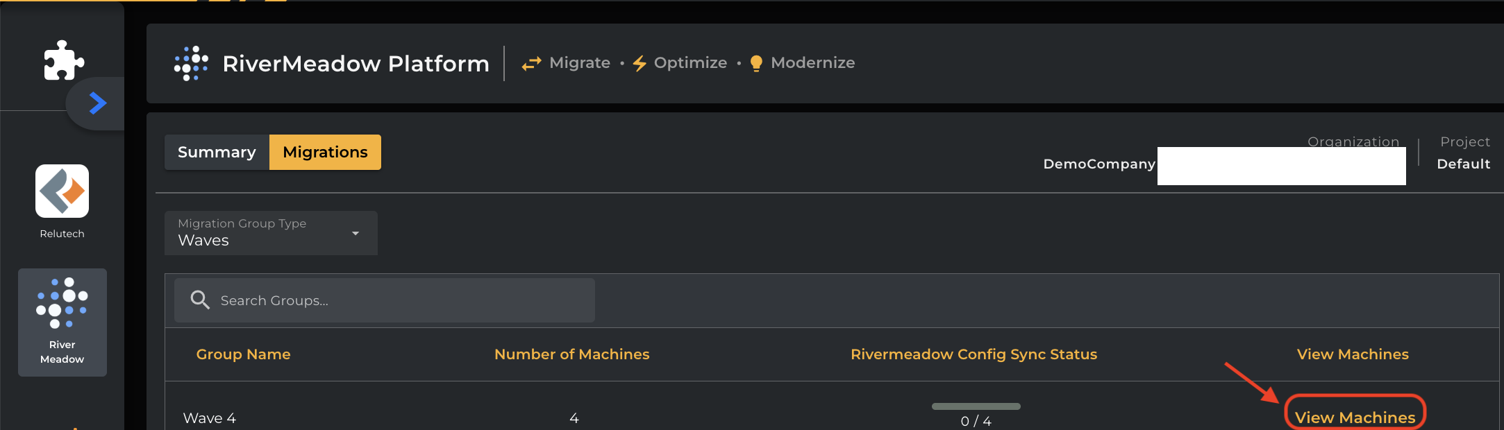
Task: Click the Default project label
Action: (x=1463, y=164)
